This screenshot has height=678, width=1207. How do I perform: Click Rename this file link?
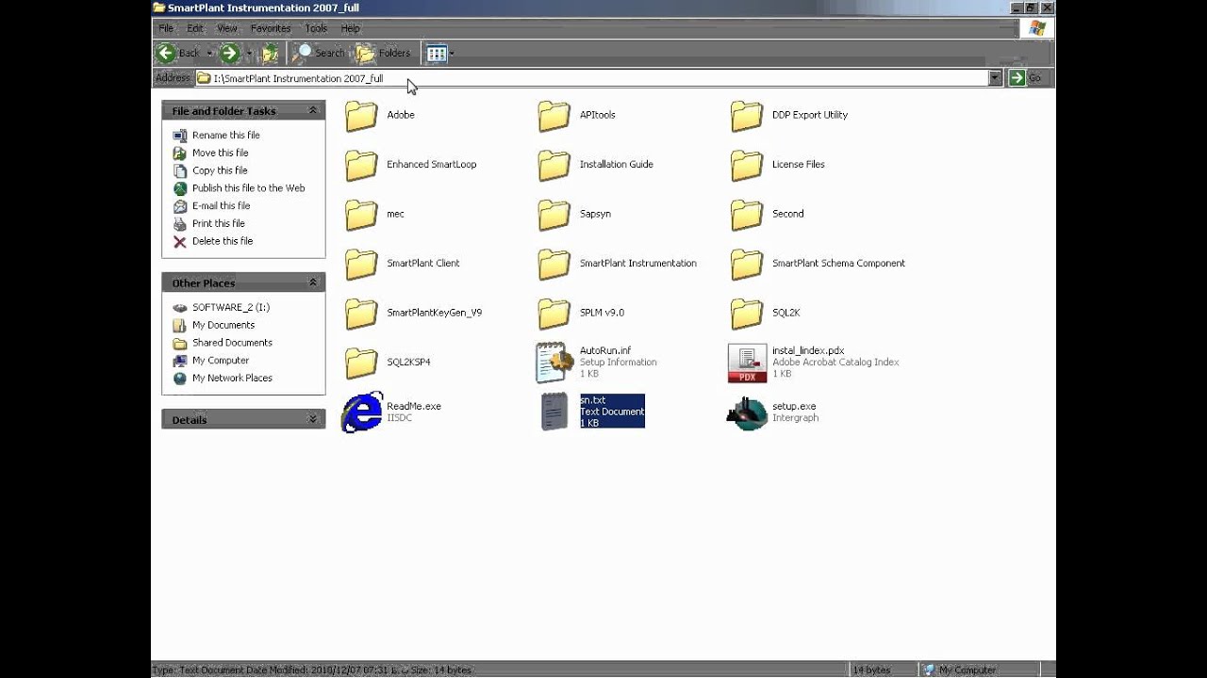(225, 135)
